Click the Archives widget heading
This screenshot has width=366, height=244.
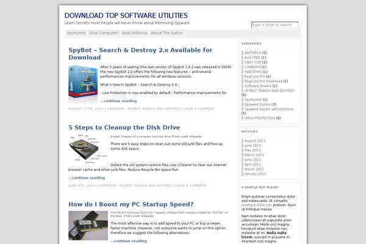point(249,132)
